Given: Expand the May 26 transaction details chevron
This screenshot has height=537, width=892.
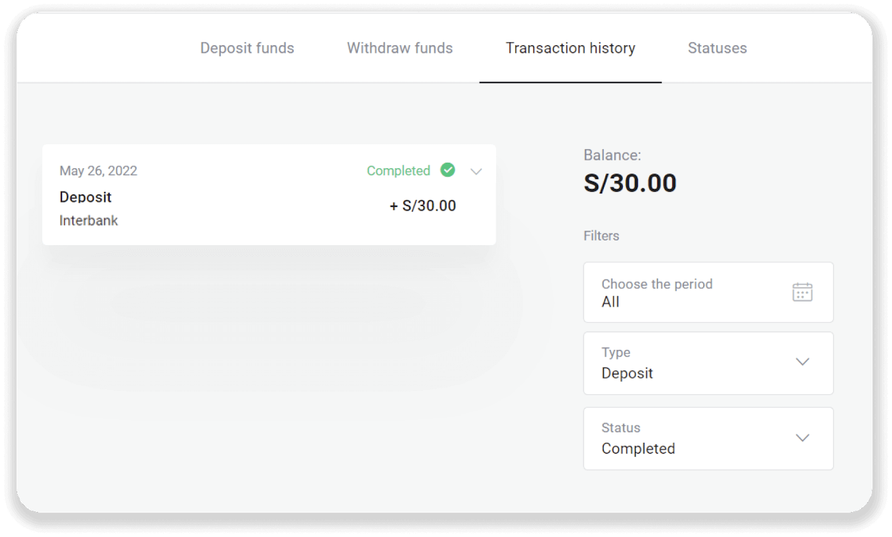Looking at the screenshot, I should tap(476, 172).
